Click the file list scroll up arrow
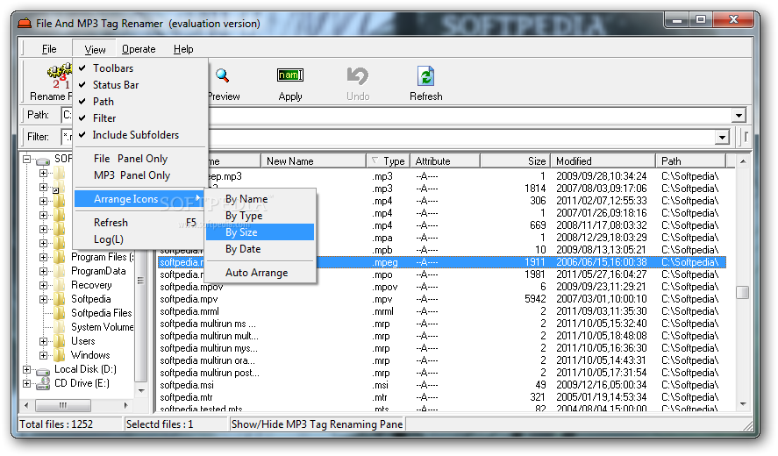 (x=743, y=161)
